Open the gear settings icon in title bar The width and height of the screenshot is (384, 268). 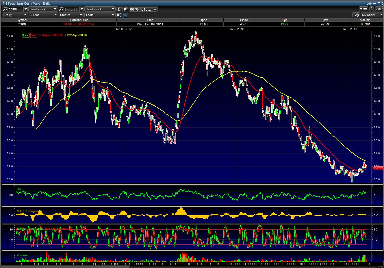coord(369,3)
